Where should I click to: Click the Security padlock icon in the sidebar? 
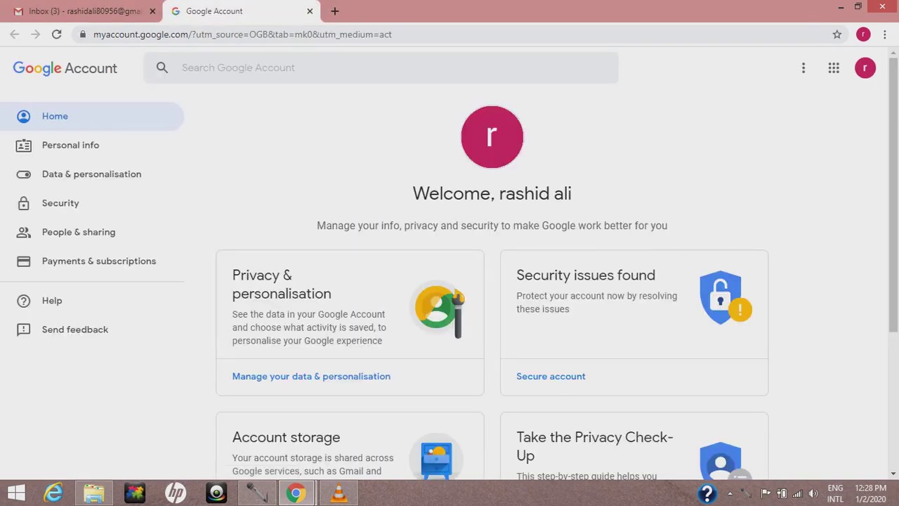23,203
